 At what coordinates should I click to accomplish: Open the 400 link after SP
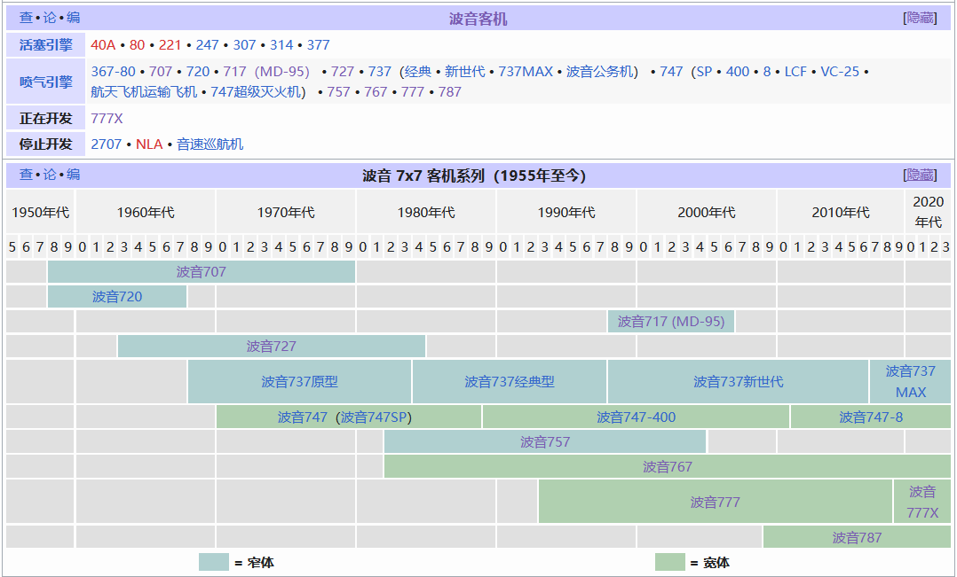(737, 72)
